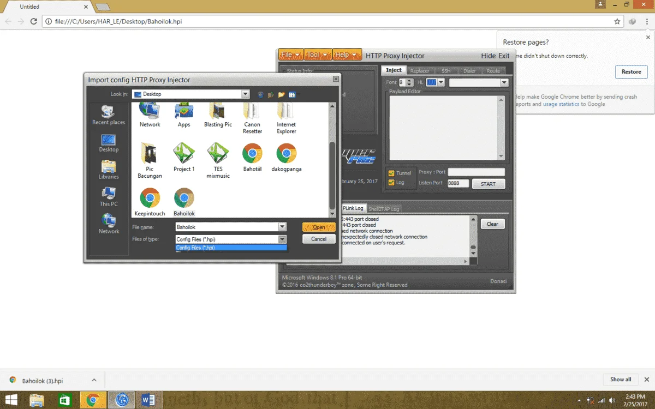Open the usage statistics link
The image size is (655, 409).
561,104
